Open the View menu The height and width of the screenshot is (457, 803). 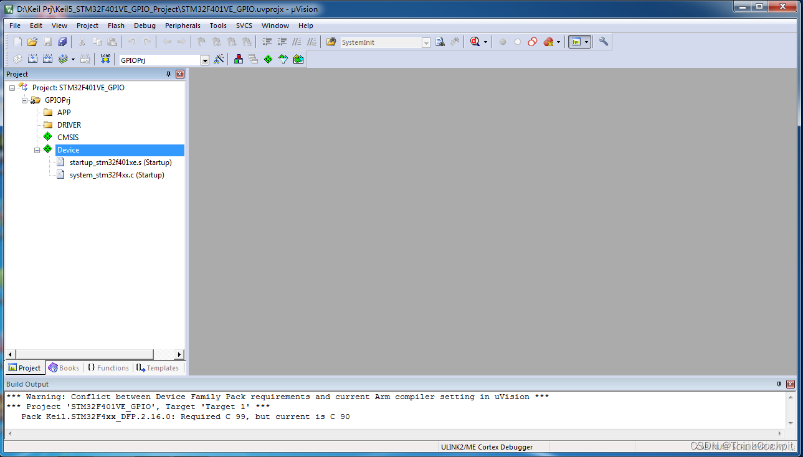[59, 26]
